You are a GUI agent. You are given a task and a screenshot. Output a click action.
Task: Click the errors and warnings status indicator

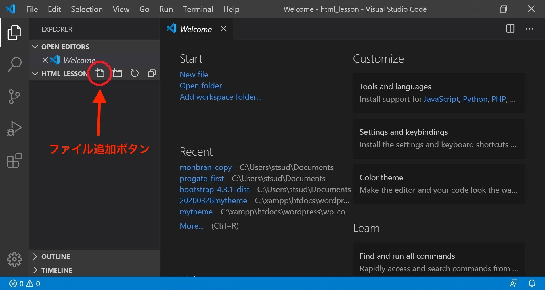click(24, 283)
